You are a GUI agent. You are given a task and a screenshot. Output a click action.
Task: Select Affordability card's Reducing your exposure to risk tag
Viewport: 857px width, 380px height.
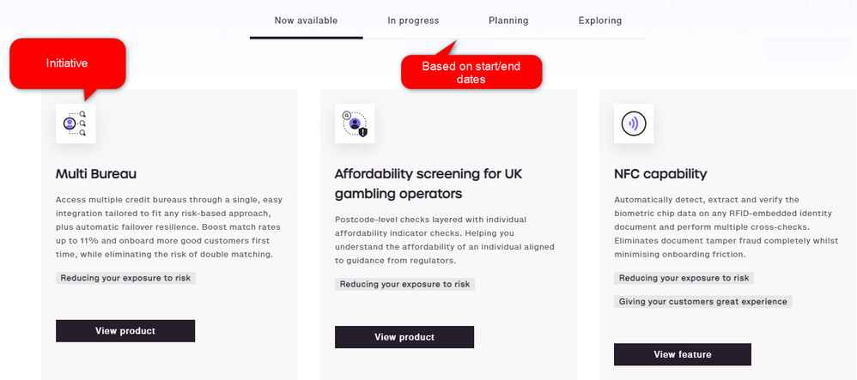click(x=405, y=284)
